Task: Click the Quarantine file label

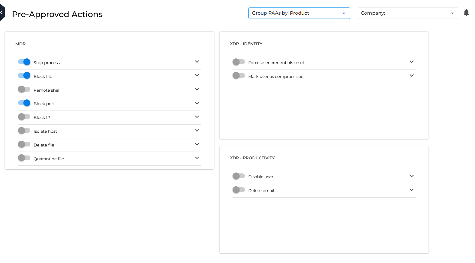Action: click(x=49, y=159)
